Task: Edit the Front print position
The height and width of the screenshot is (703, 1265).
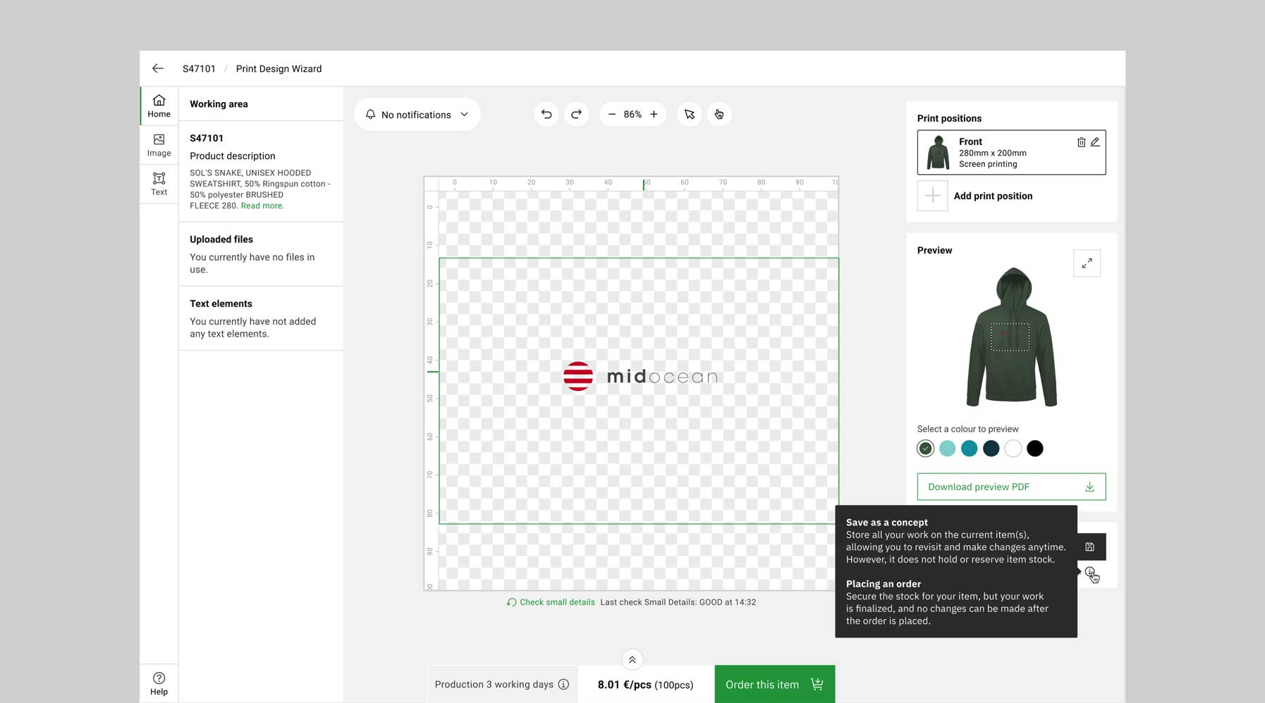Action: [1095, 142]
